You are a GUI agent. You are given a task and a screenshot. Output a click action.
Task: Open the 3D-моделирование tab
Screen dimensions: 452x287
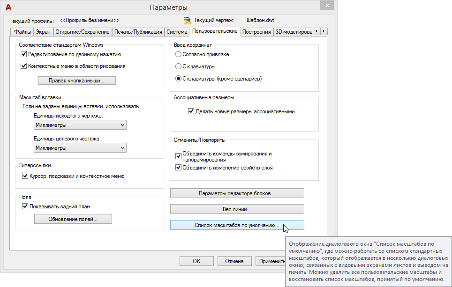coord(293,32)
